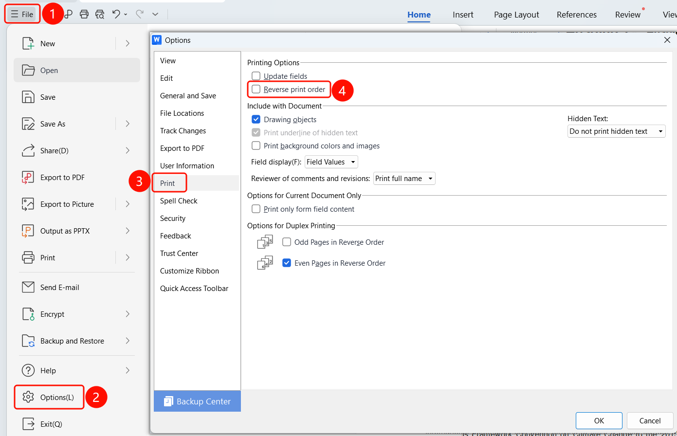This screenshot has width=677, height=436.
Task: Click the printer icon in the top toolbar
Action: pos(84,14)
